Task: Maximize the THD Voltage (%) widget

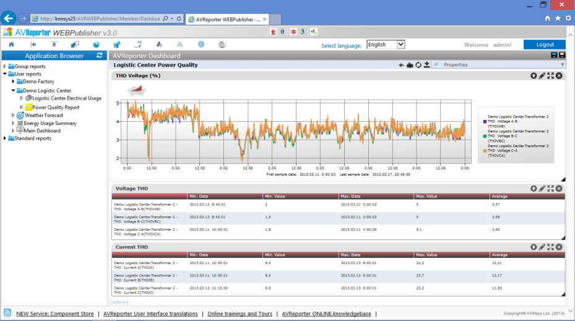Action: click(550, 75)
